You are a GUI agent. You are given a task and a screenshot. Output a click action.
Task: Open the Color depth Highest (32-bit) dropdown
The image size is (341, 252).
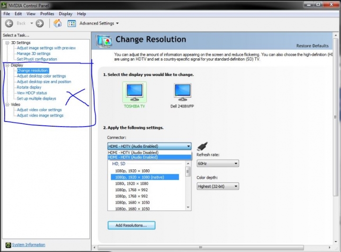click(x=218, y=187)
